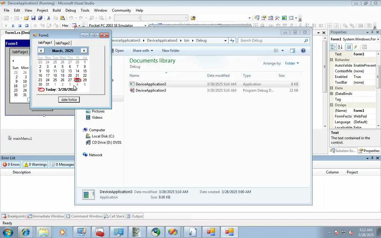Open the Object Browser toolbar icon
This screenshot has width=381, height=238.
point(271,18)
